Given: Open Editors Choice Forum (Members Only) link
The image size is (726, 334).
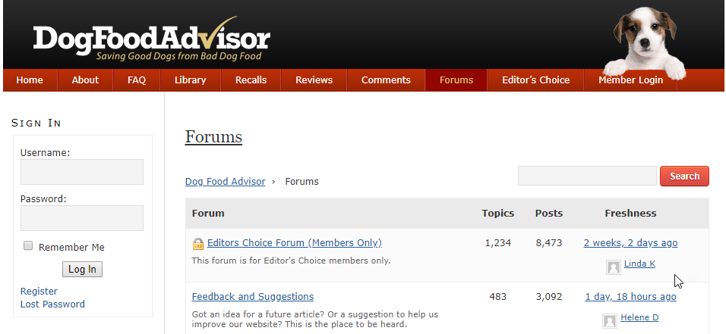Looking at the screenshot, I should [x=295, y=243].
